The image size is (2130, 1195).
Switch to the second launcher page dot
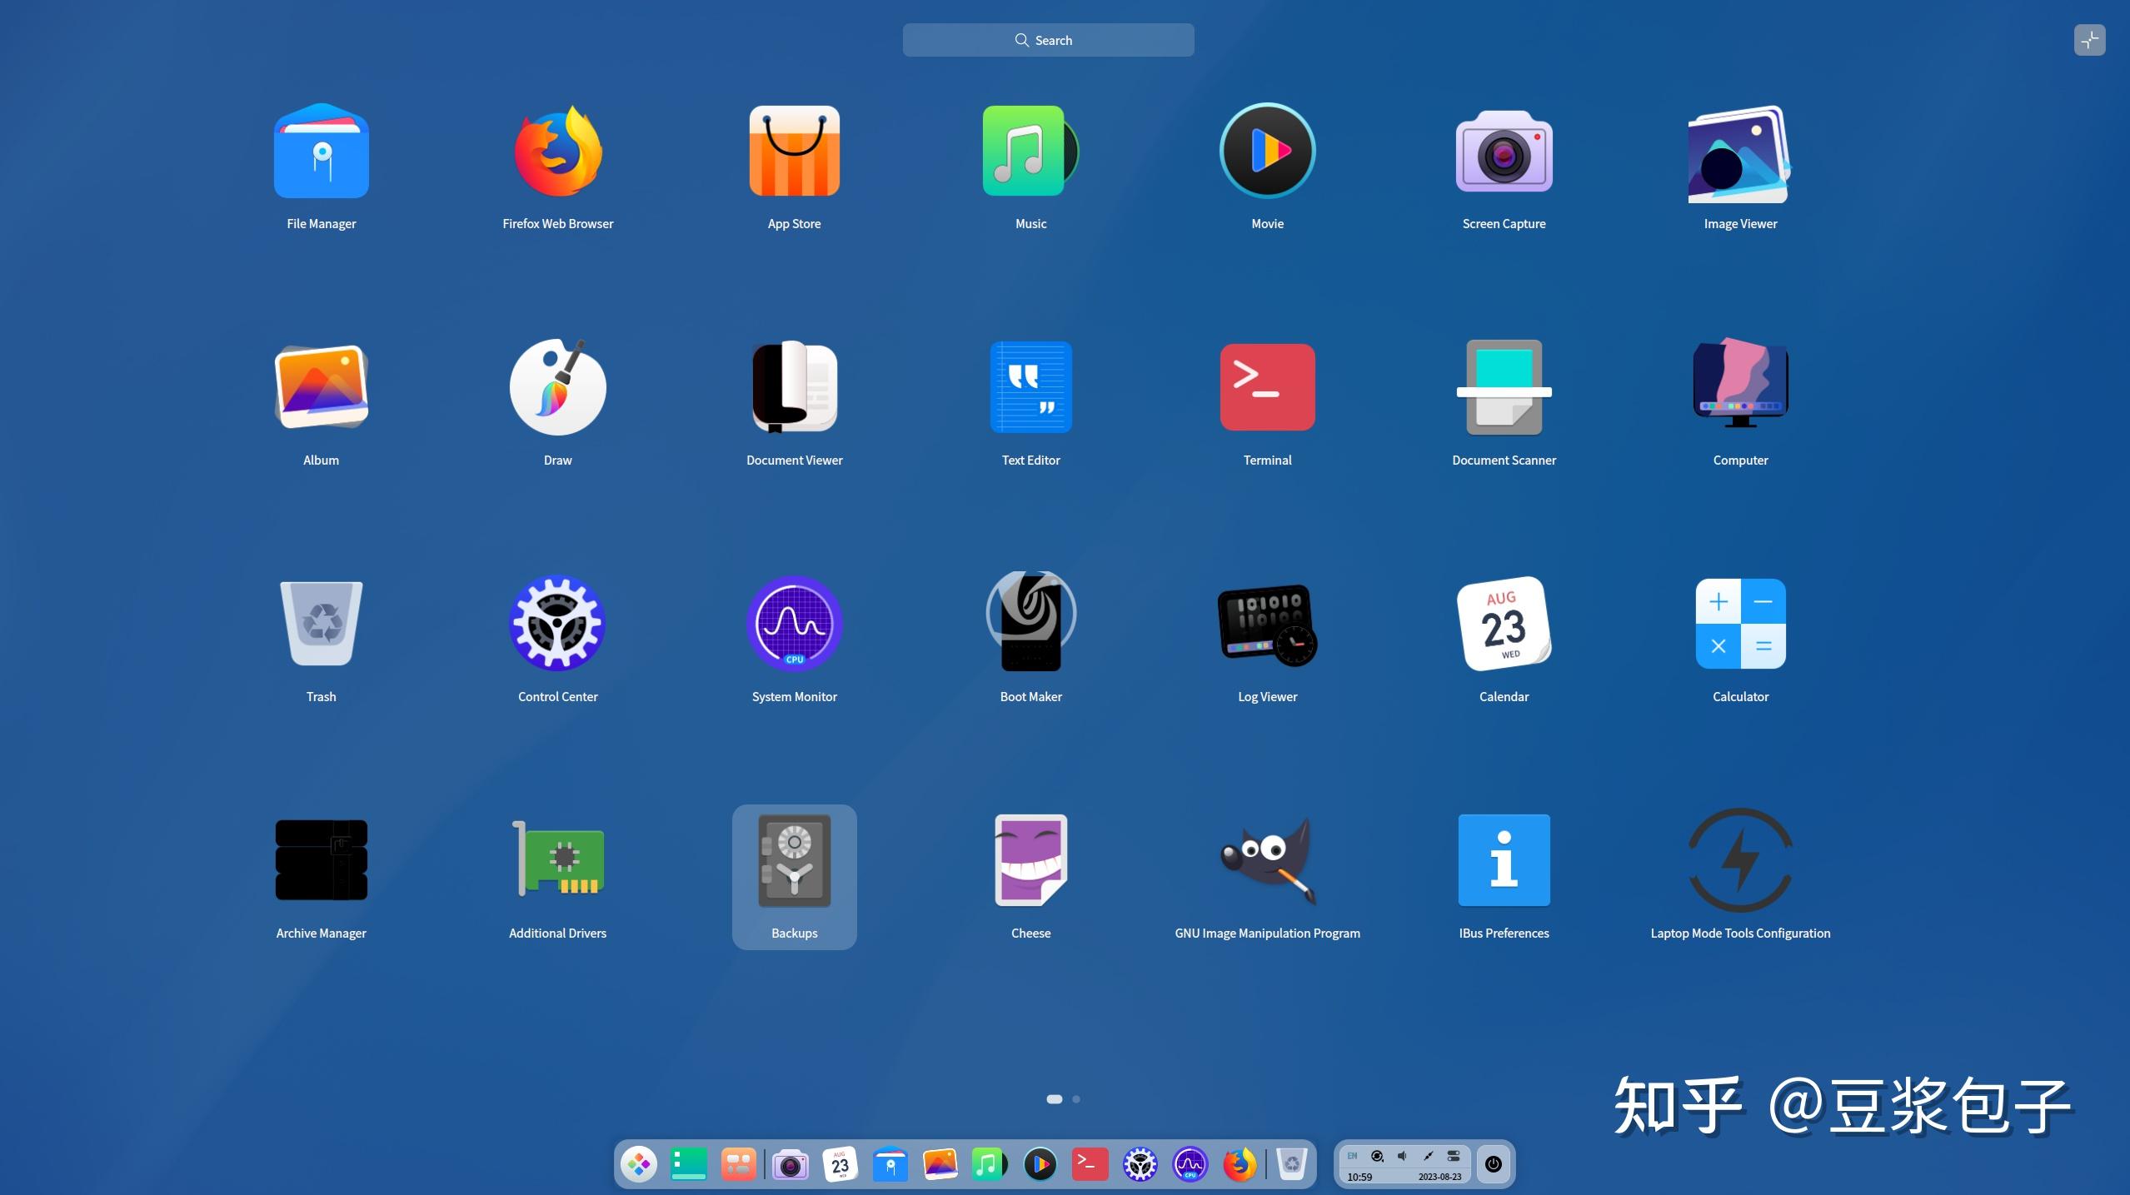tap(1075, 1099)
